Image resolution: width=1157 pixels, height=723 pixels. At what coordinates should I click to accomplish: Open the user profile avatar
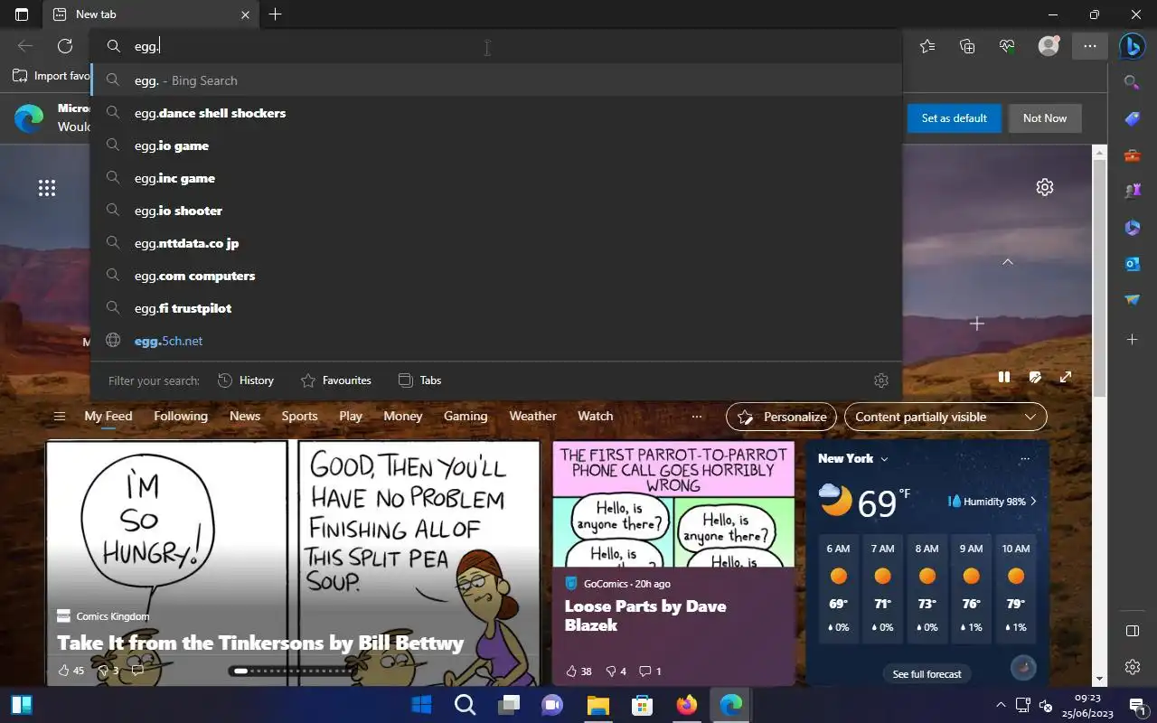(1049, 46)
